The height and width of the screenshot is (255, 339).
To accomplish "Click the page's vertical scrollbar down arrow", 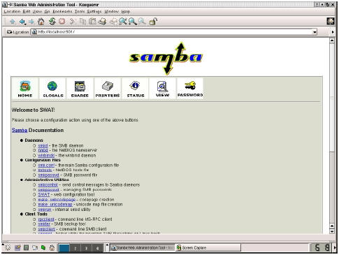I will click(x=332, y=231).
